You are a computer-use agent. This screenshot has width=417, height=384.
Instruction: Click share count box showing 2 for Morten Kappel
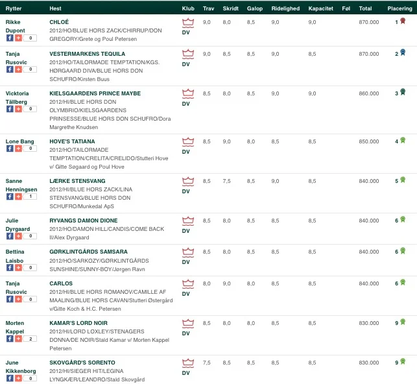pos(30,339)
